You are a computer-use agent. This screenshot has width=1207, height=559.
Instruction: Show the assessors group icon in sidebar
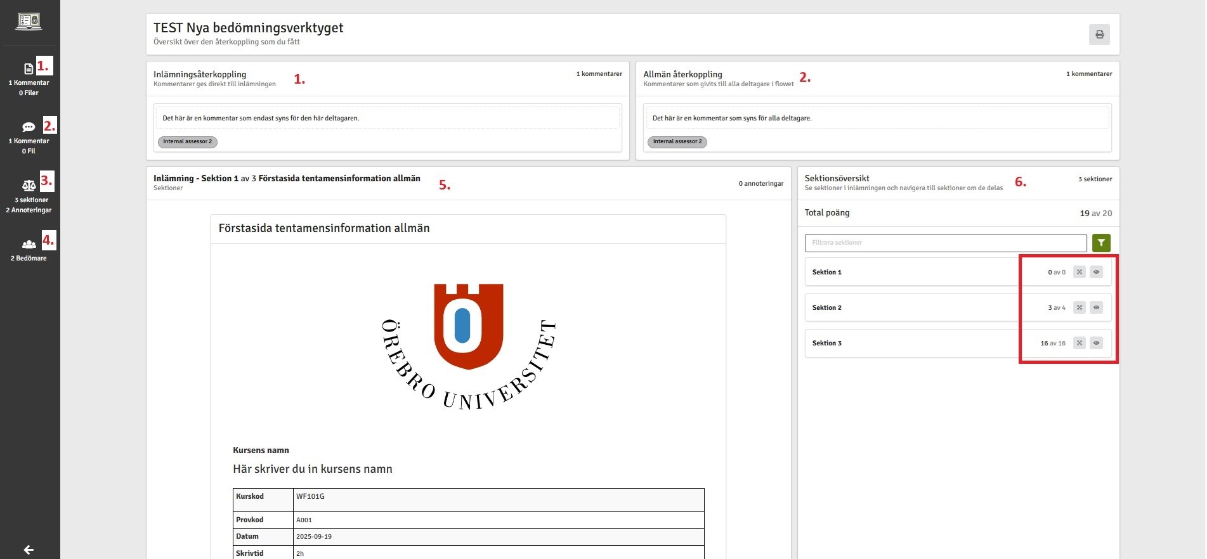(x=29, y=245)
